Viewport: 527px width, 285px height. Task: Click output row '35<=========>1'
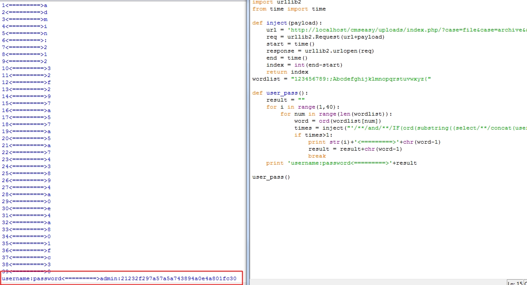pyautogui.click(x=26, y=243)
